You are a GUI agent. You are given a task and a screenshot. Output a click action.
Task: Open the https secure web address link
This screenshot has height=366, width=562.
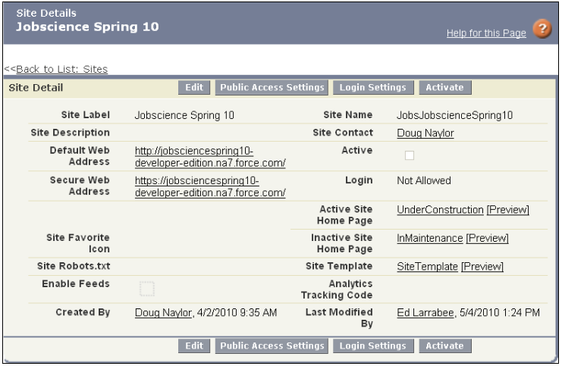210,186
